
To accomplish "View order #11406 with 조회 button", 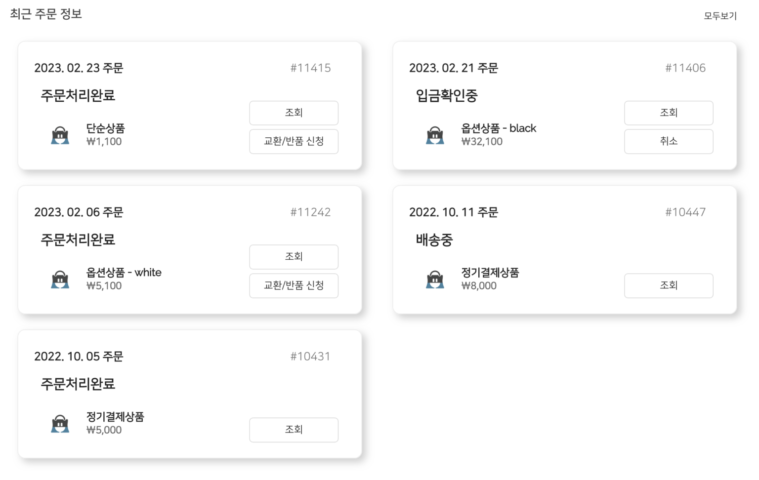I will pos(668,113).
